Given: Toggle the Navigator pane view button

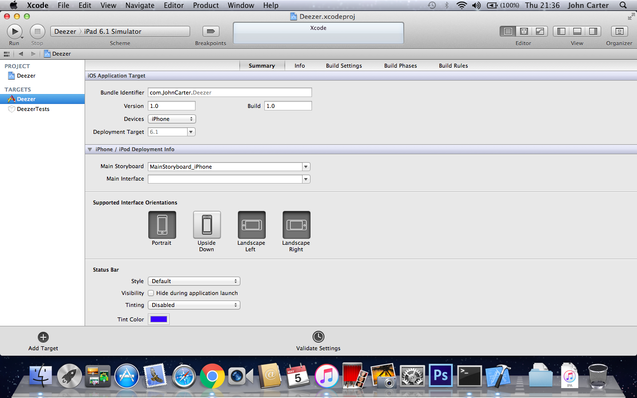Looking at the screenshot, I should pos(561,31).
